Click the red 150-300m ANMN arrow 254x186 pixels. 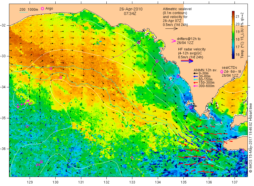pyautogui.click(x=196, y=83)
